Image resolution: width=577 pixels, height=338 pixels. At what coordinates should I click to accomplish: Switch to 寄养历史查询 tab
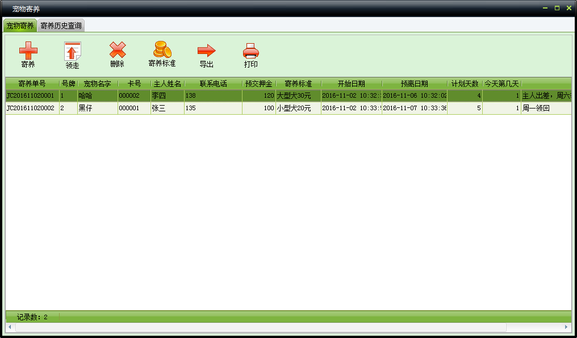61,26
